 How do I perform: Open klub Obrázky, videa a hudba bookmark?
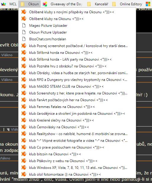77,73
